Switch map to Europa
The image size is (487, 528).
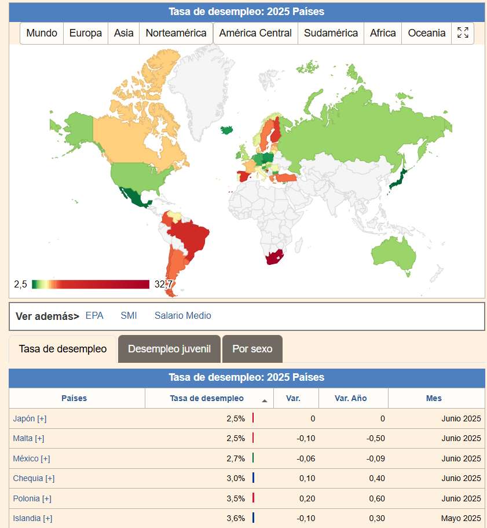pos(86,33)
